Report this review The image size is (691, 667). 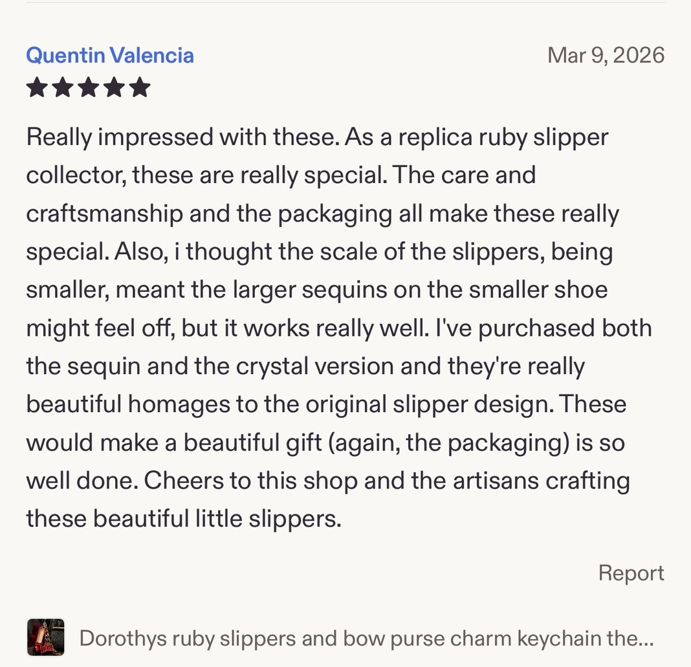[x=631, y=573]
